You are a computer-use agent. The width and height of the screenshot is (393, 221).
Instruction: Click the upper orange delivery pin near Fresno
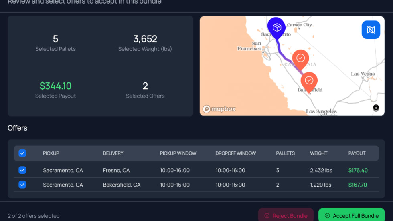tap(300, 58)
